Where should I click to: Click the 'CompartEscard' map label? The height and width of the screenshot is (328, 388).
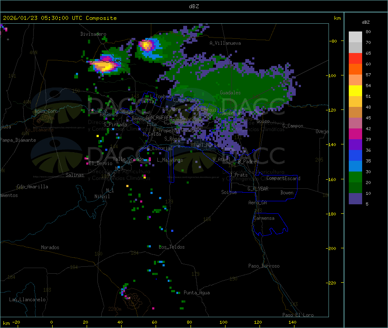[283, 178]
